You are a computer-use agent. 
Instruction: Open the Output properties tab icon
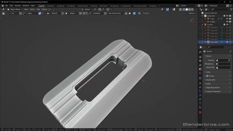click(200, 61)
